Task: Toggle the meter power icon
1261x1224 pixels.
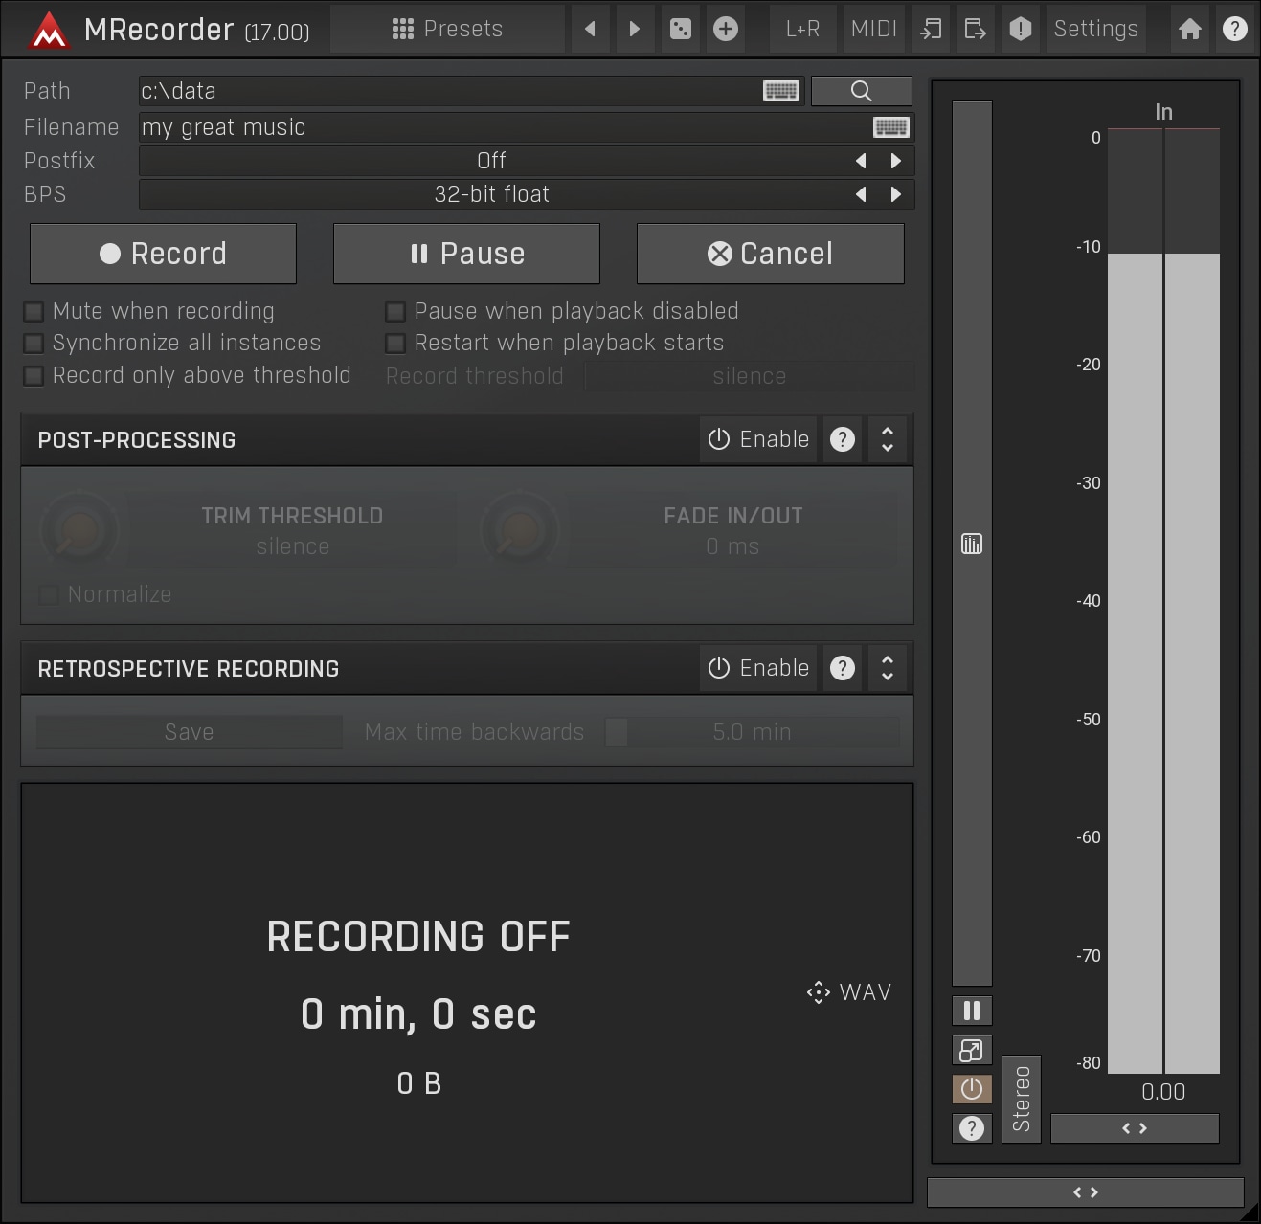Action: click(x=971, y=1089)
